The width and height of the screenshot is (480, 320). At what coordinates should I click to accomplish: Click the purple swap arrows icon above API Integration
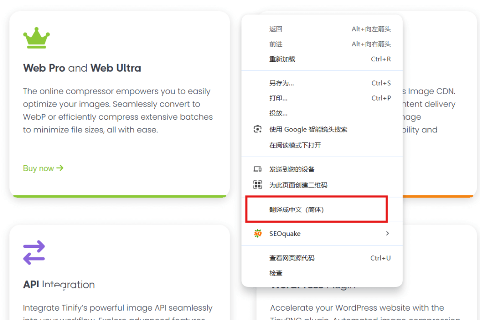pyautogui.click(x=33, y=253)
